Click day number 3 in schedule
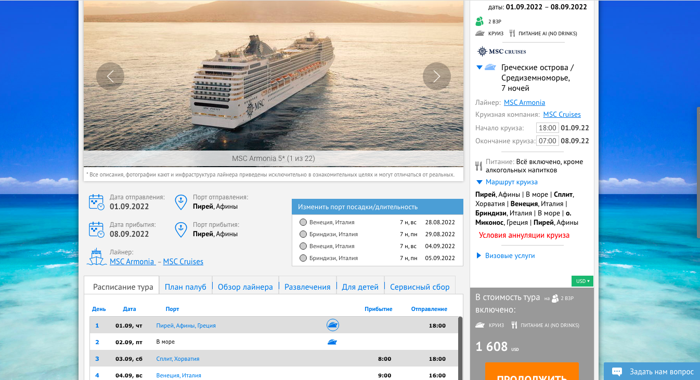 point(97,359)
